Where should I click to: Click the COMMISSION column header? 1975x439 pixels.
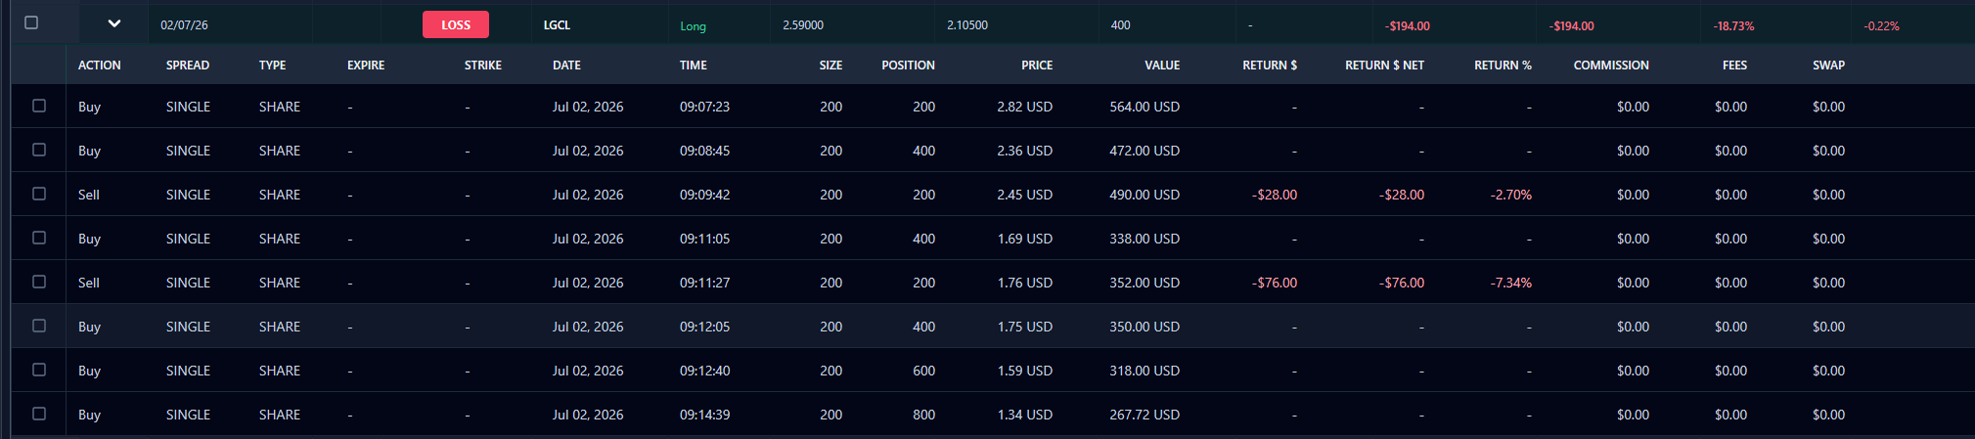click(x=1611, y=66)
